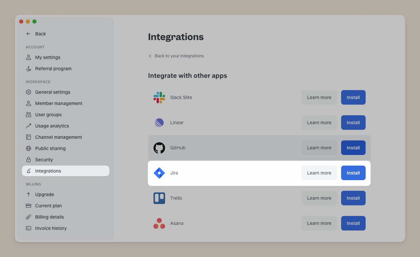The image size is (420, 257).
Task: Learn more about GitHub integration
Action: point(319,148)
